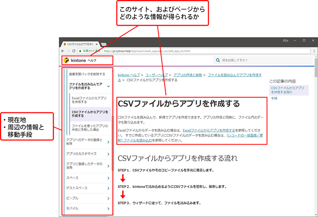Collapse the ファイルを読み込んでアプリを作成する section chevron
This screenshot has height=217, width=318.
[x=109, y=86]
